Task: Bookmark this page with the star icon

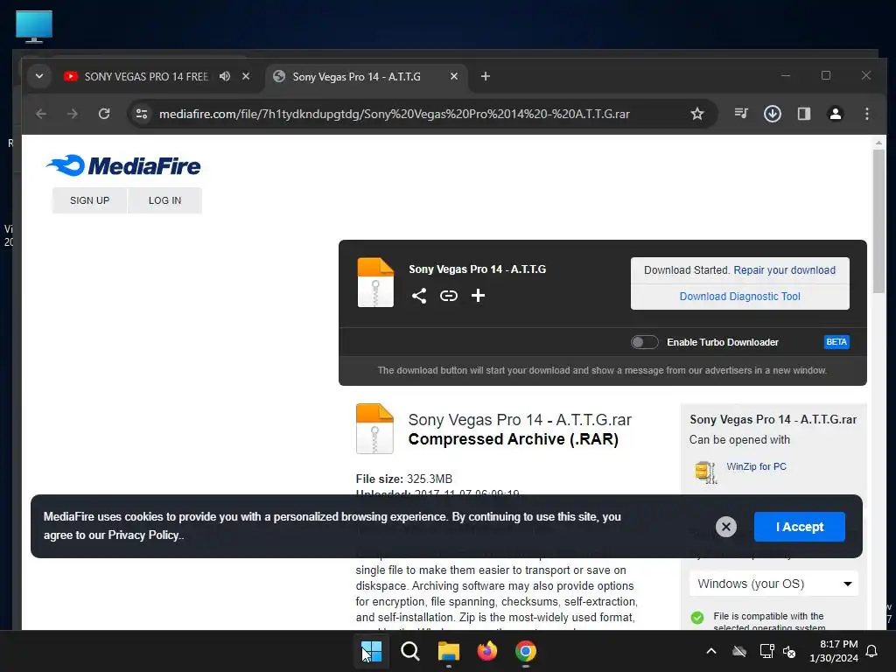Action: click(697, 114)
